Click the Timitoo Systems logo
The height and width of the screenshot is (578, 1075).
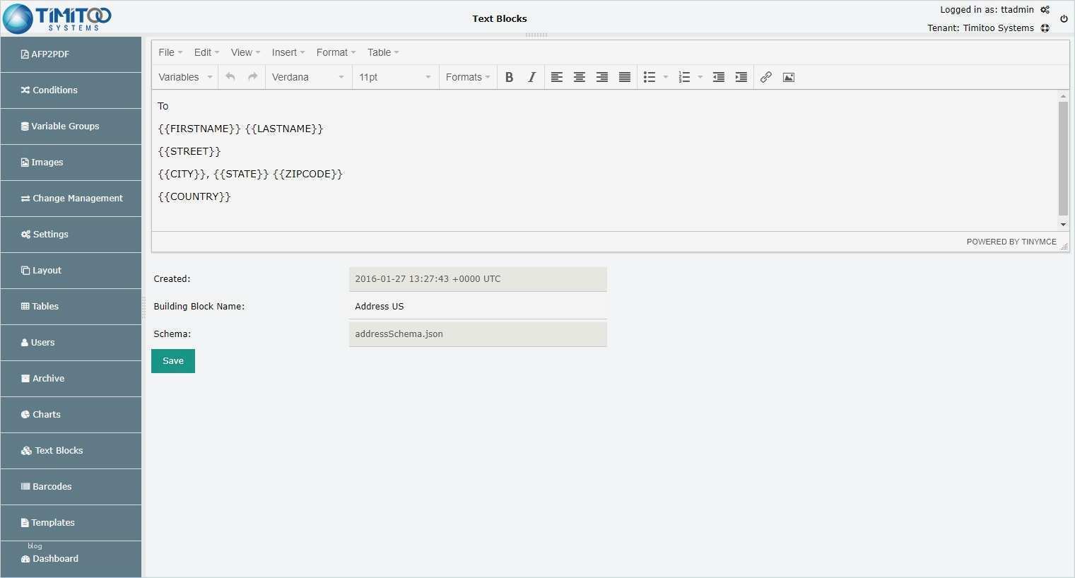click(57, 18)
